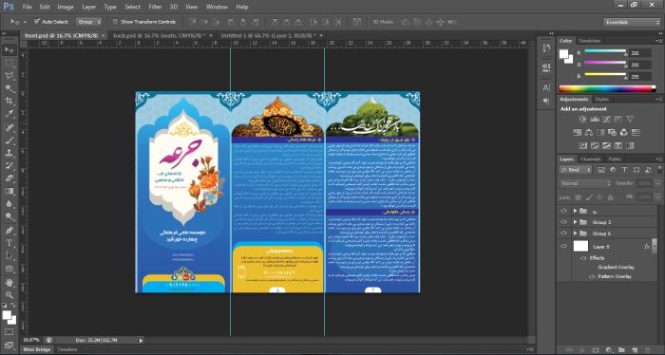Pick a color from the spectrum ramp

(x=607, y=88)
